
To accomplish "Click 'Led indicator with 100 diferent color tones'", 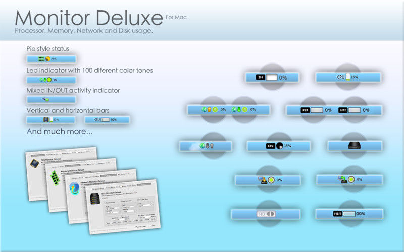I will (x=89, y=70).
